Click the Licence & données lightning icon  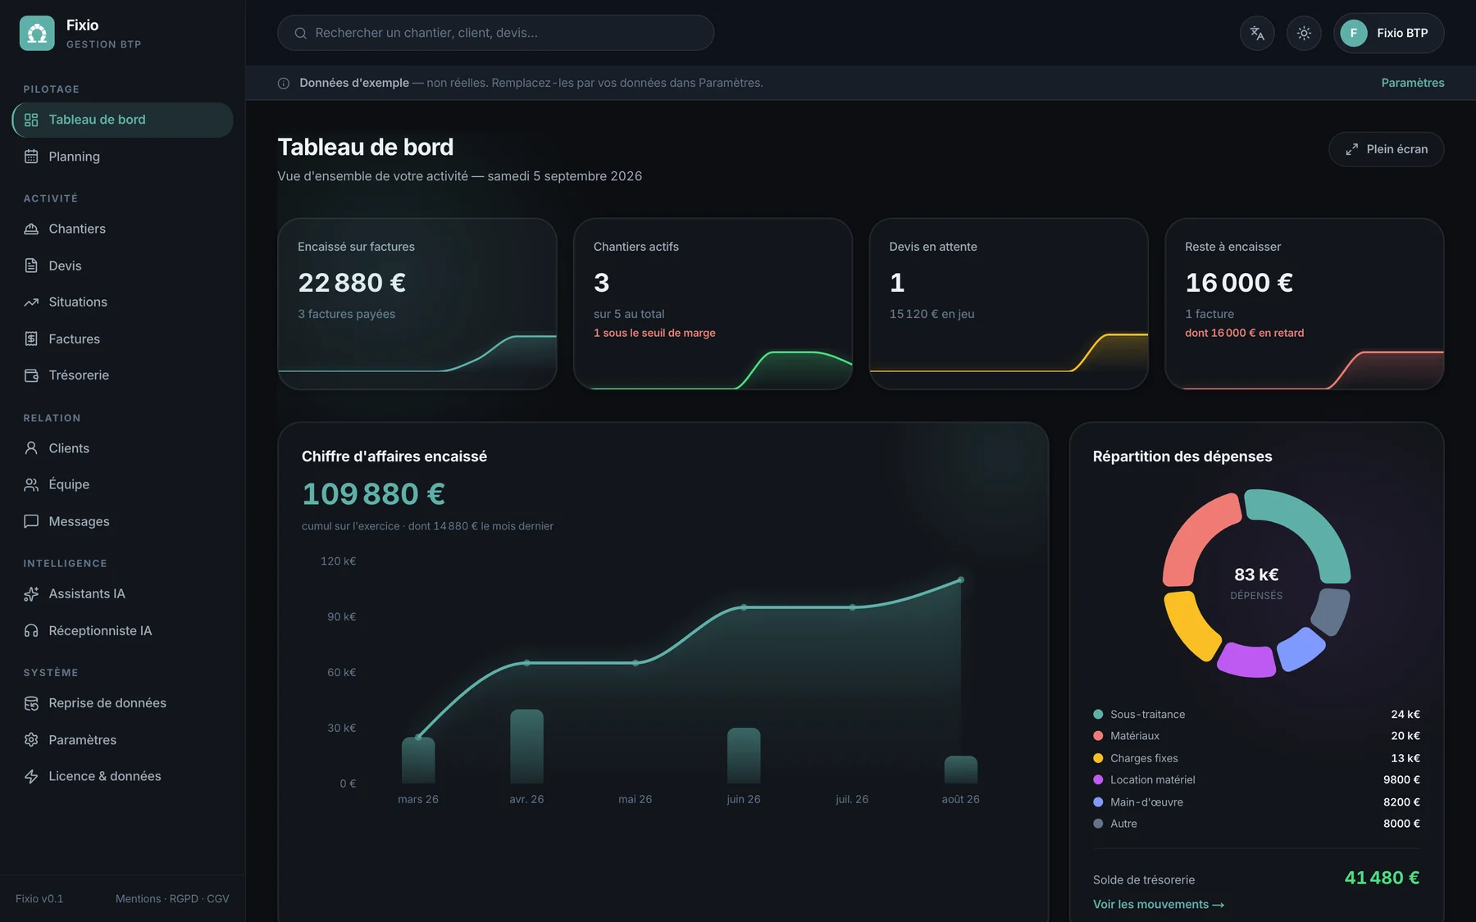[31, 776]
